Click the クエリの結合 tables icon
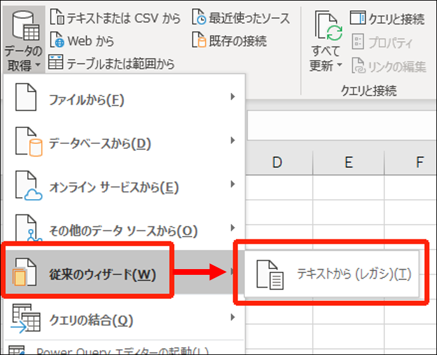The image size is (437, 355). click(x=25, y=318)
